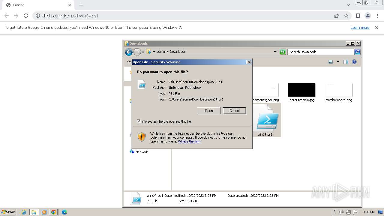
Task: Click the taskbar clock showing 3:30 PM
Action: [368, 212]
